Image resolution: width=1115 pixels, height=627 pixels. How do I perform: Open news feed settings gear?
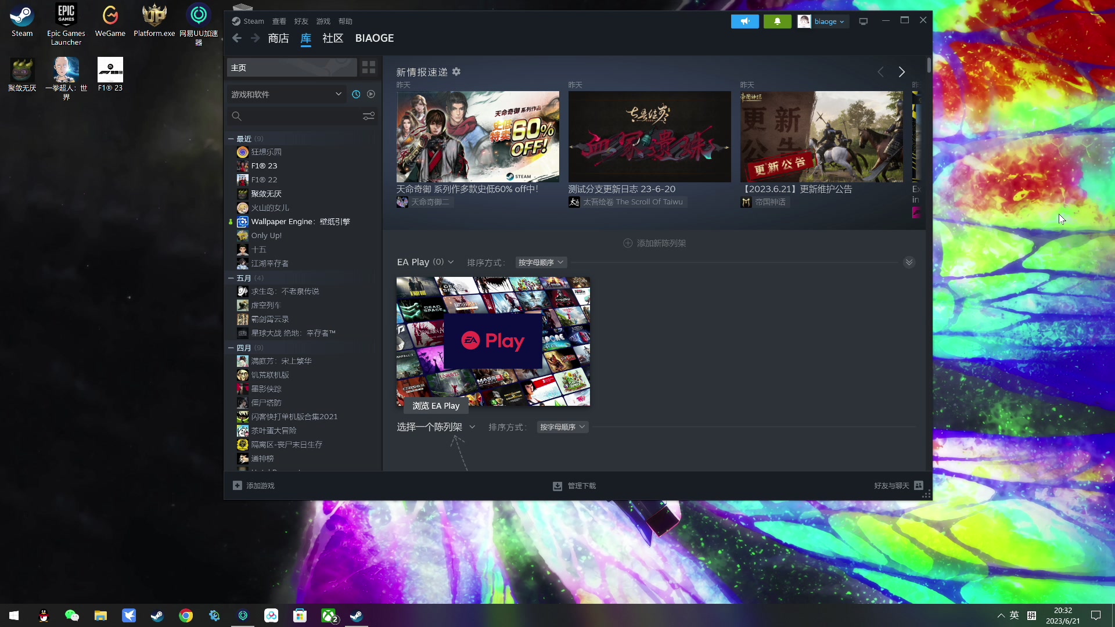tap(456, 72)
